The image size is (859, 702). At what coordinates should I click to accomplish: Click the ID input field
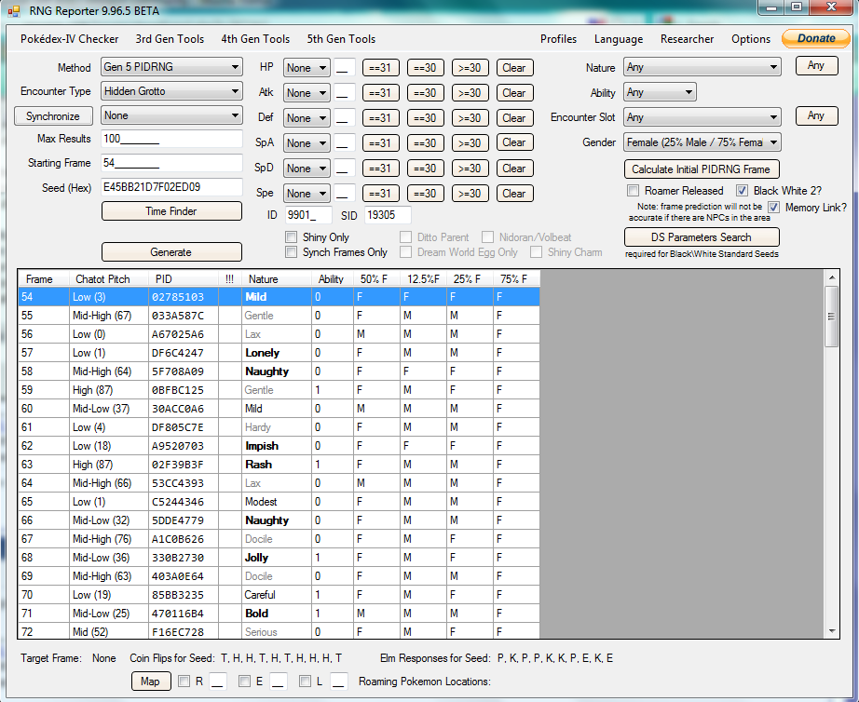tap(308, 215)
